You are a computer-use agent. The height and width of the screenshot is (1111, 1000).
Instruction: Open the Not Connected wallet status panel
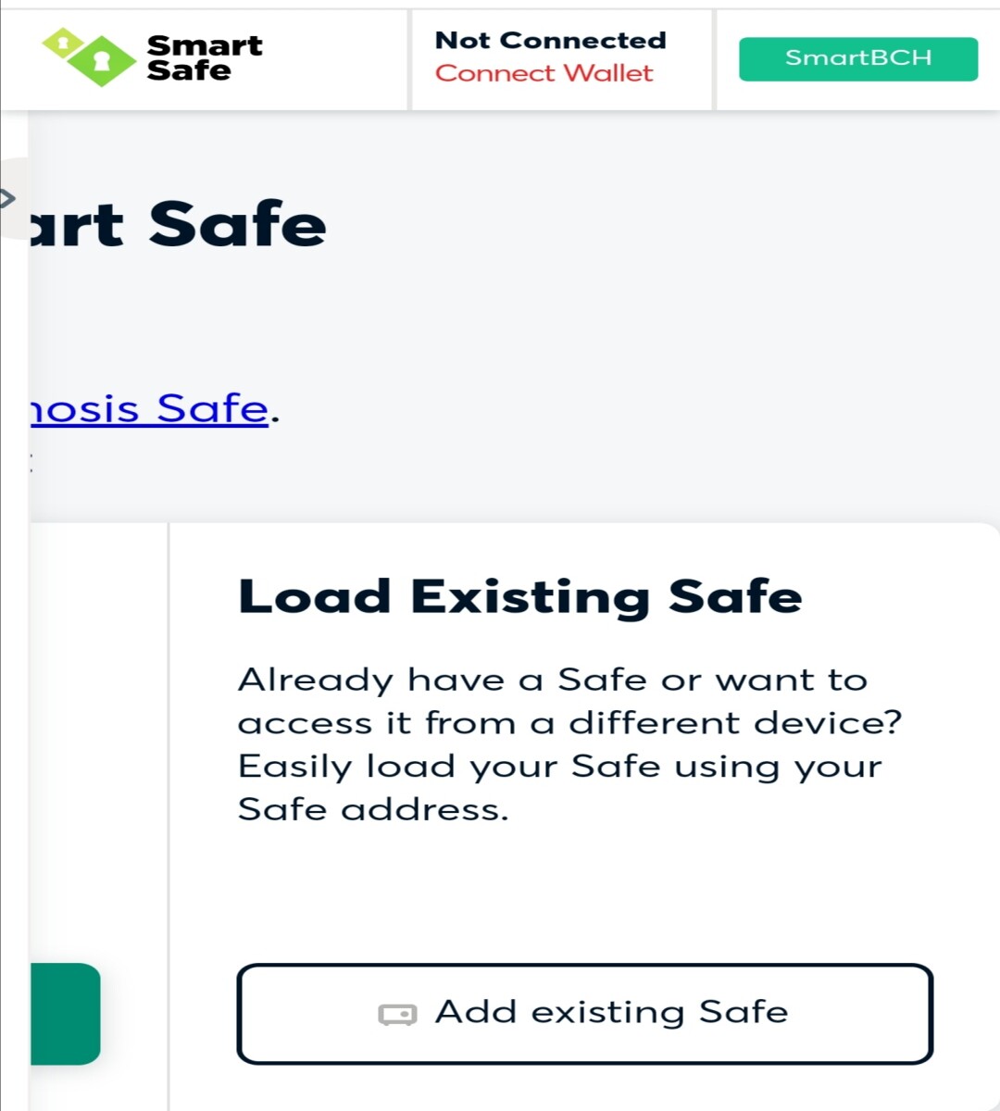pyautogui.click(x=561, y=60)
